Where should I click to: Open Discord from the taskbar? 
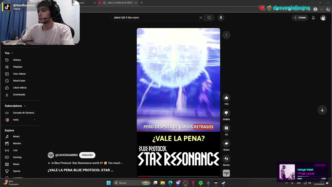(178, 183)
